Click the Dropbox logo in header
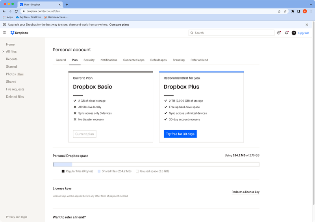Screen dimensions: 315x222 [x=19, y=33]
